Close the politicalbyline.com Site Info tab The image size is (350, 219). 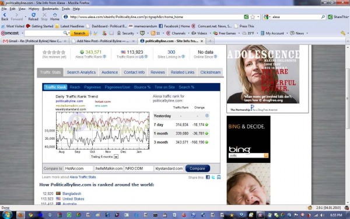202,41
